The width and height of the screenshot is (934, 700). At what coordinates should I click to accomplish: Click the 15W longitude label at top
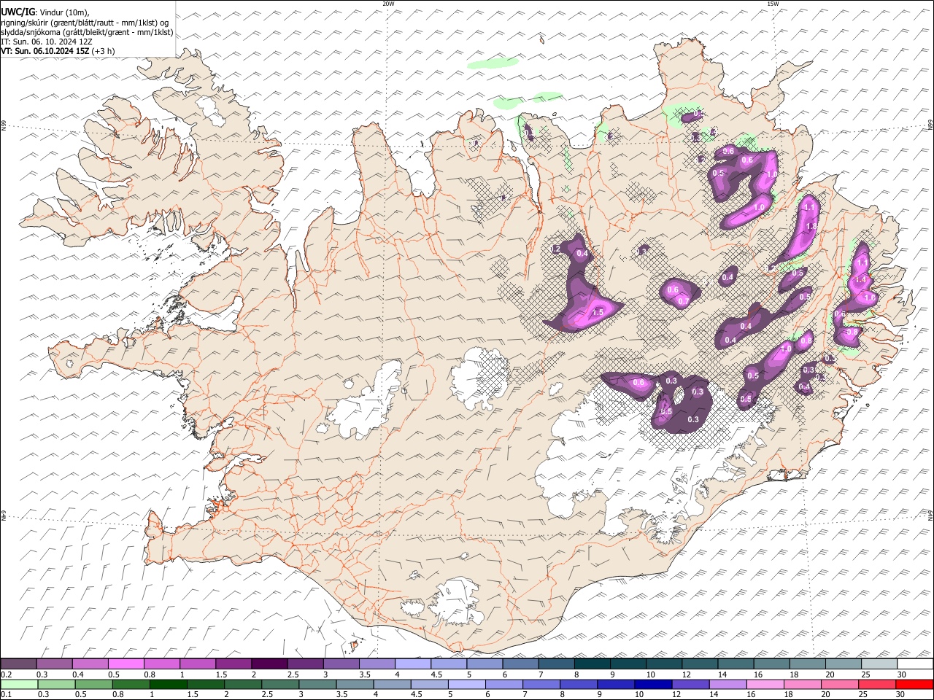pos(773,4)
